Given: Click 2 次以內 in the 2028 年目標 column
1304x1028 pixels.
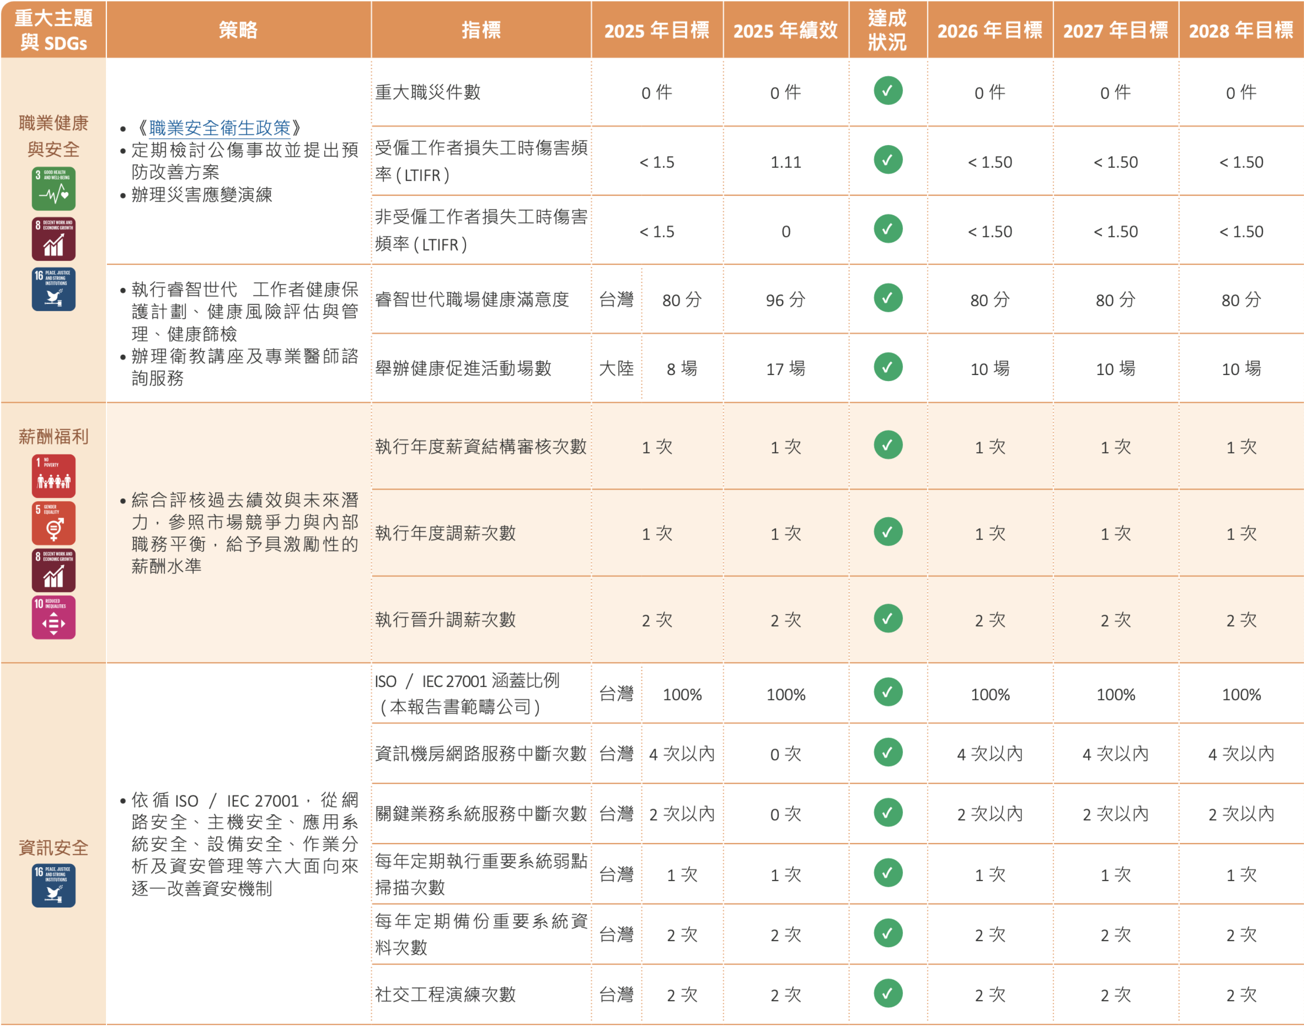Looking at the screenshot, I should (1242, 814).
